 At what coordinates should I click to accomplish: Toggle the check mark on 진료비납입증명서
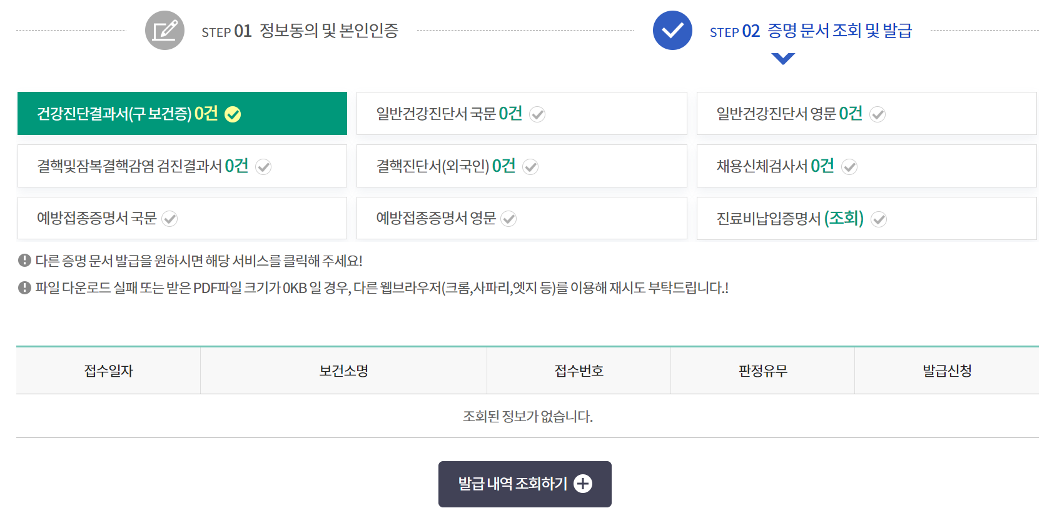[881, 219]
